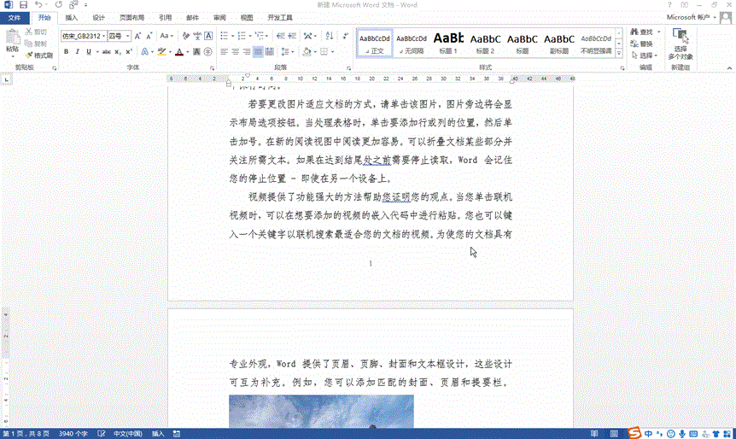Viewport: 736px width, 439px height.
Task: Click the Select Multiple Objects (选择多个对象) icon
Action: click(x=681, y=43)
